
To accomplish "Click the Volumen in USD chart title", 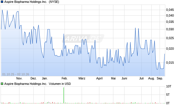I will (37, 84).
